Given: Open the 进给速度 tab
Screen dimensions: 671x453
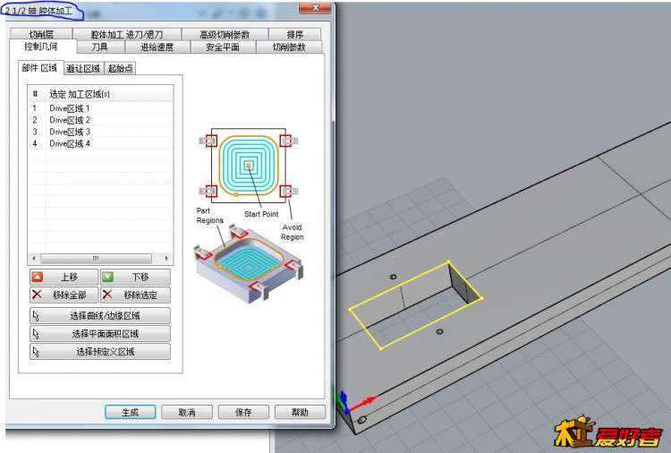Looking at the screenshot, I should coord(157,47).
